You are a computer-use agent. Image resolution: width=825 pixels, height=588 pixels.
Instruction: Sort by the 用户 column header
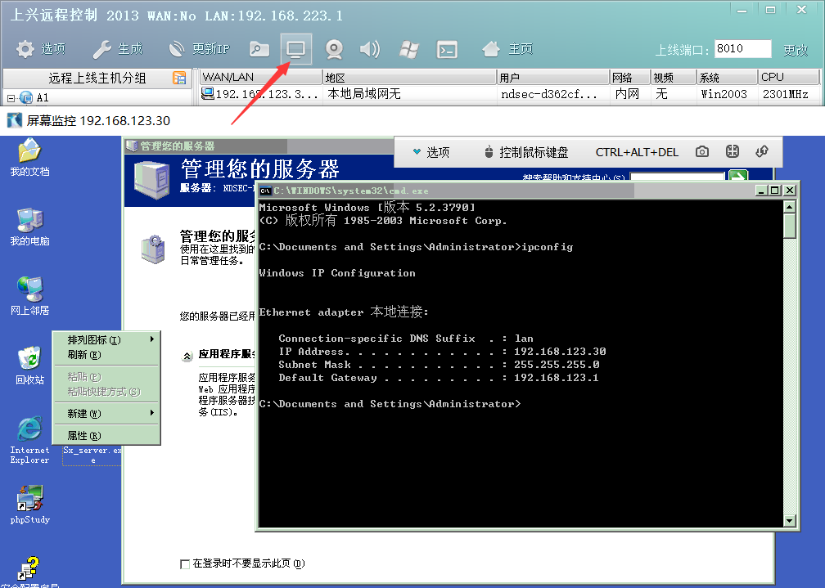coord(553,78)
